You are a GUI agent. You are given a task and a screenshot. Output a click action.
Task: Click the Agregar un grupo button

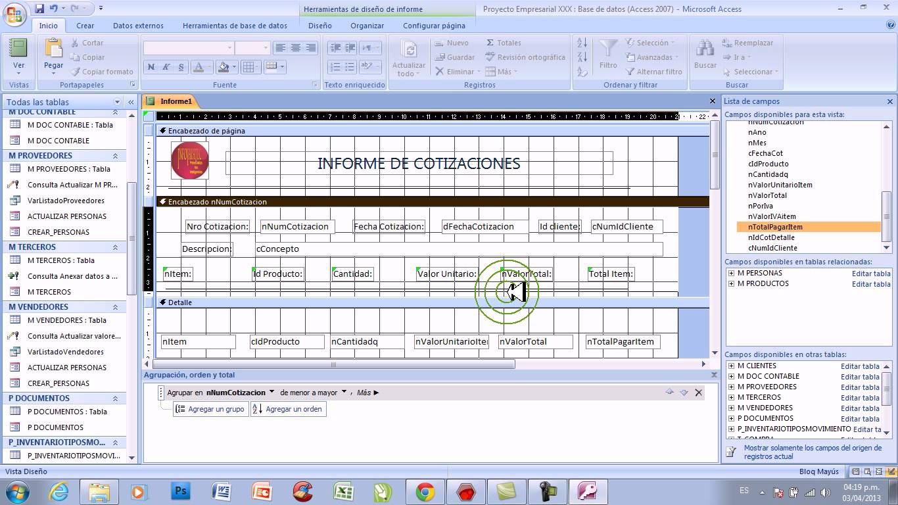210,408
